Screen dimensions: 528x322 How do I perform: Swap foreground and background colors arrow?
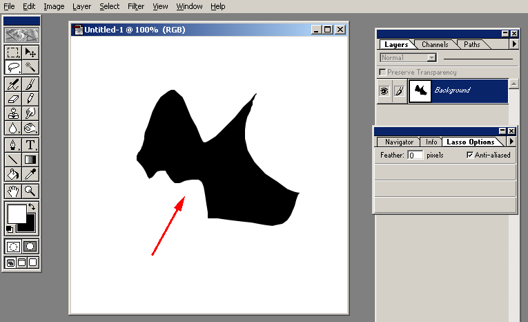[x=32, y=207]
